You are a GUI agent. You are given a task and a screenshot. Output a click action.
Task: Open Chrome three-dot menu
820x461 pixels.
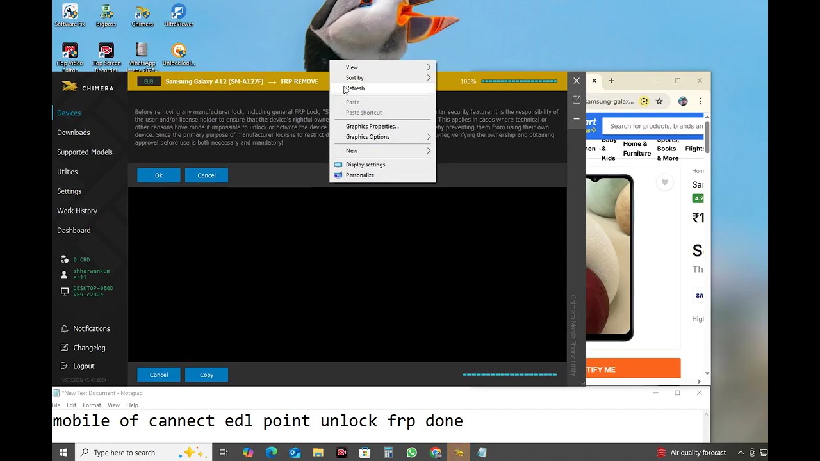700,101
